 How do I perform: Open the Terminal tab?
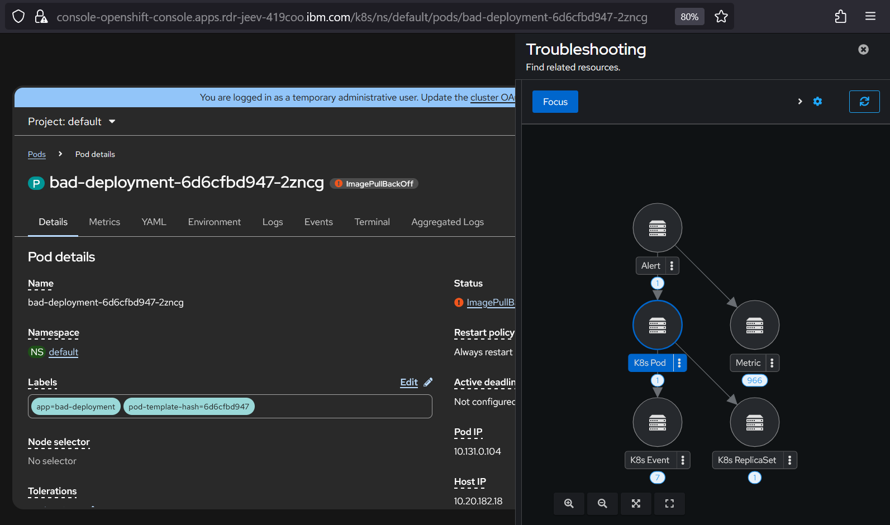[372, 222]
